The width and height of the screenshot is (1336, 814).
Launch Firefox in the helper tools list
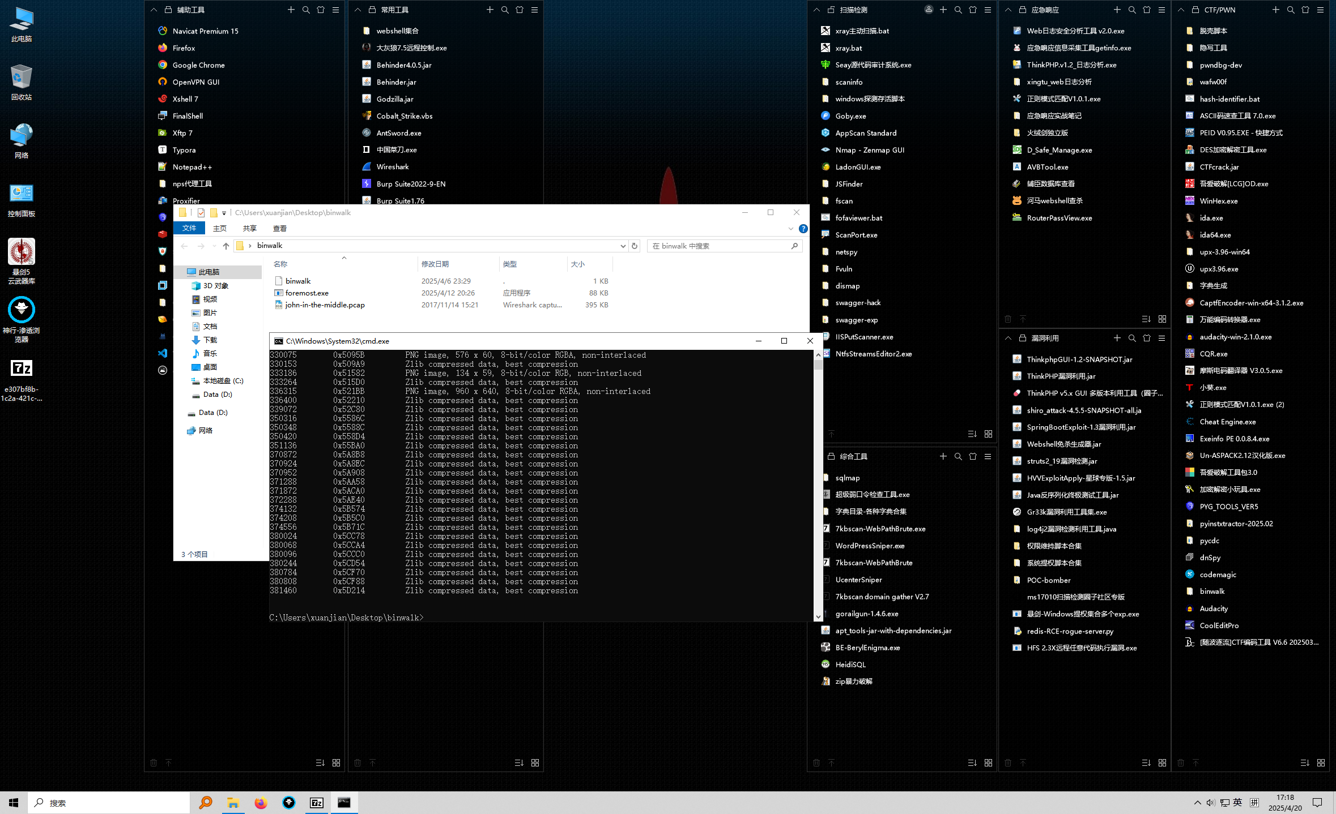184,48
